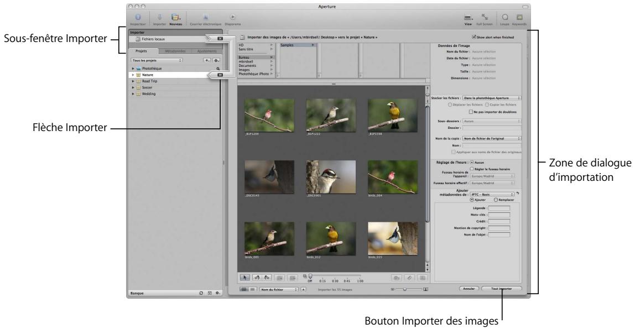
Task: Toggle sort direction arrow button
Action: [304, 289]
